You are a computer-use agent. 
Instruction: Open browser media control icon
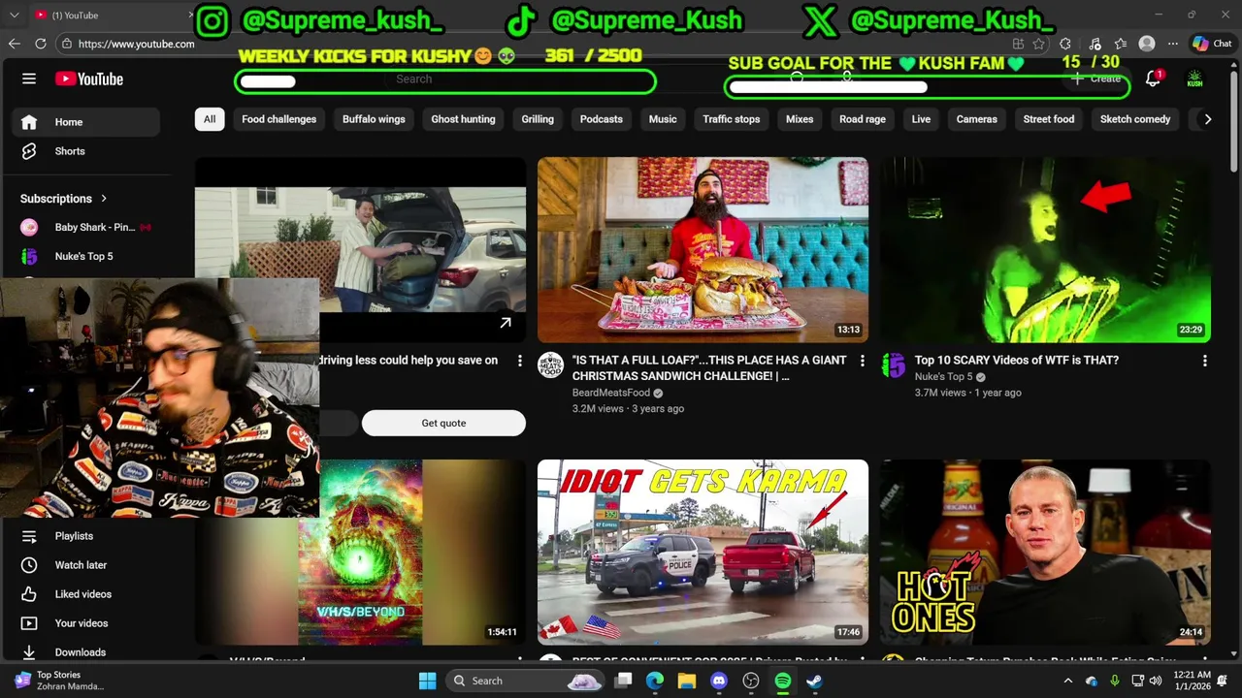[1095, 44]
